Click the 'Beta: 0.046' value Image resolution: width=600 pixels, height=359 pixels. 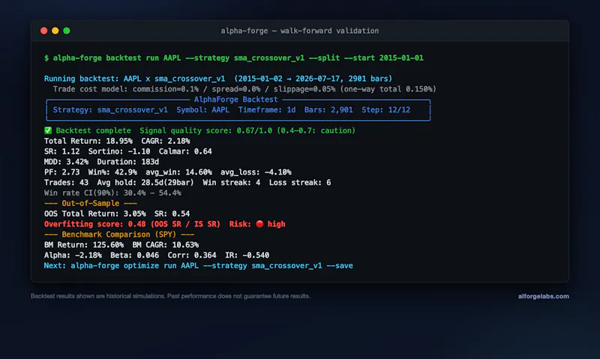(x=135, y=255)
